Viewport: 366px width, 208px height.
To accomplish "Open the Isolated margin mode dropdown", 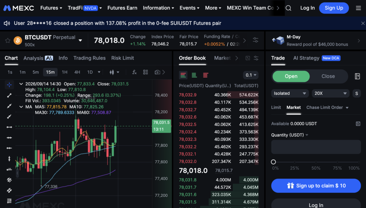I will tap(290, 93).
